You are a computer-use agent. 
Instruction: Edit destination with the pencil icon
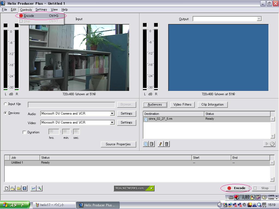coord(160,144)
